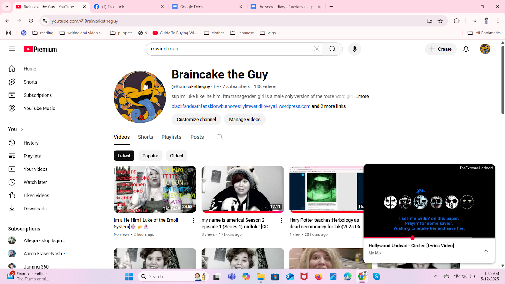Open the YouTube hamburger guide menu
This screenshot has height=284, width=505.
point(12,49)
